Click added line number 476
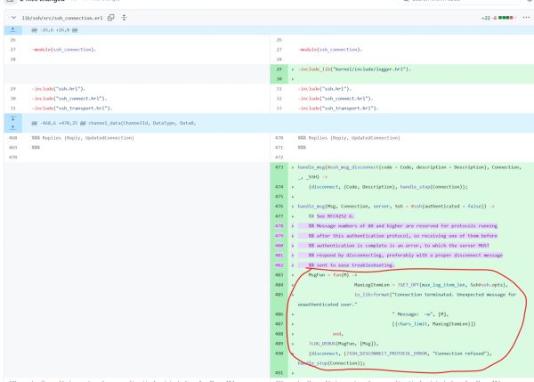Image resolution: width=534 pixels, height=382 pixels. click(x=279, y=207)
